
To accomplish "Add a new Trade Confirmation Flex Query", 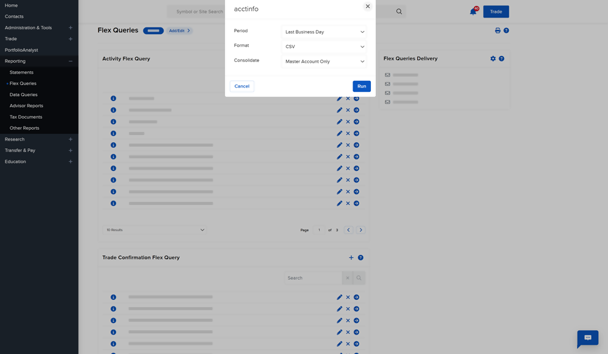I will (x=351, y=257).
